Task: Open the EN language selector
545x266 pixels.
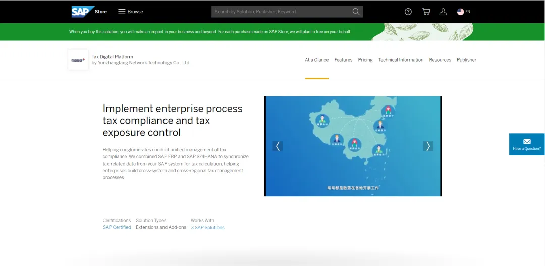Action: (464, 12)
